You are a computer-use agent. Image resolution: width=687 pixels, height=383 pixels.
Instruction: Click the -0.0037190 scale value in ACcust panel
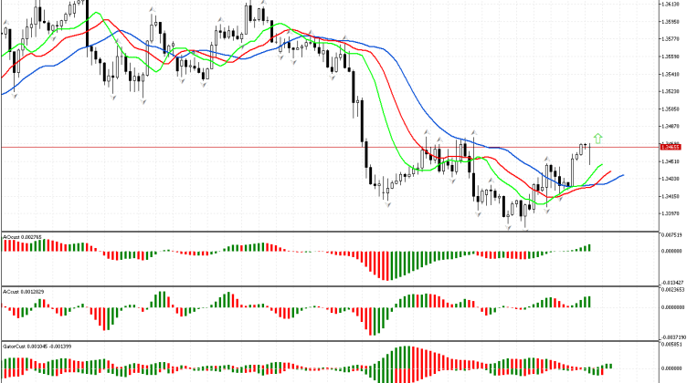[673, 336]
